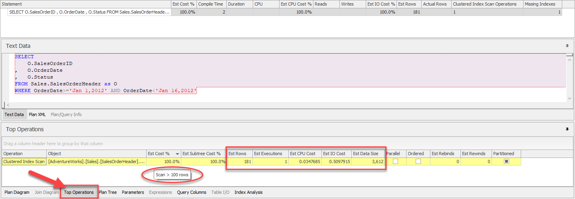This screenshot has width=575, height=199.
Task: Sort operations by Est Data Size column
Action: click(365, 154)
